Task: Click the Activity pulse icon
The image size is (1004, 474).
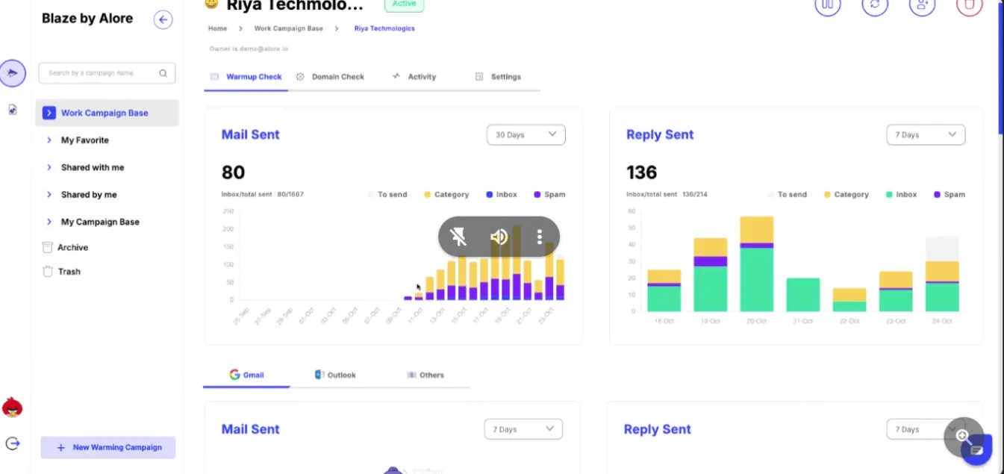Action: pos(396,76)
